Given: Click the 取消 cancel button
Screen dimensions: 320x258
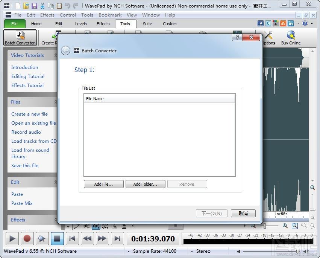Looking at the screenshot, I should [243, 214].
